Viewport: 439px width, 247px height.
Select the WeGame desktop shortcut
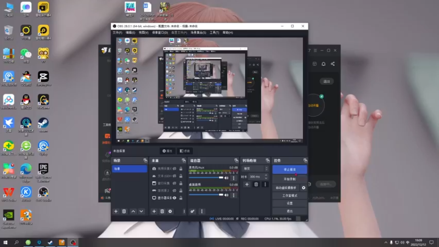(43, 102)
